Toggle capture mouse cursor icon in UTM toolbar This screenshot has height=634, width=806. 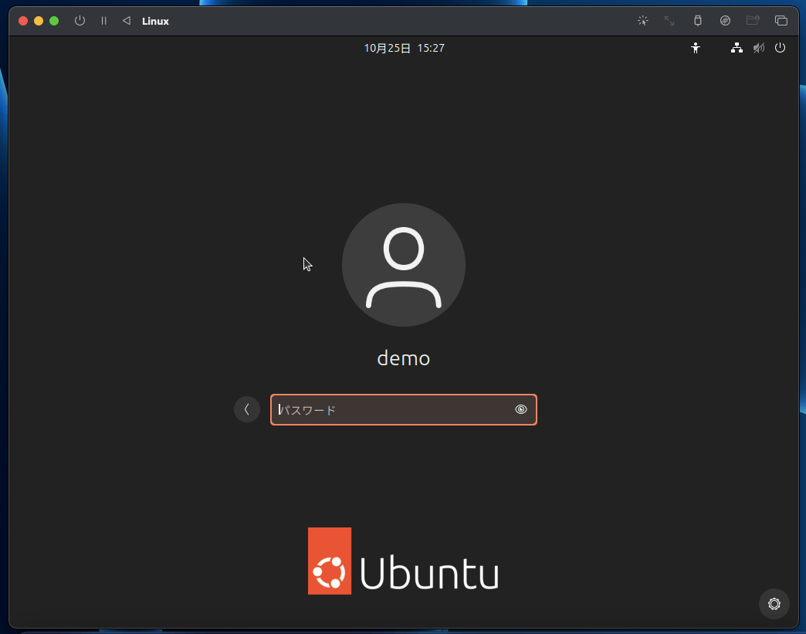[642, 21]
